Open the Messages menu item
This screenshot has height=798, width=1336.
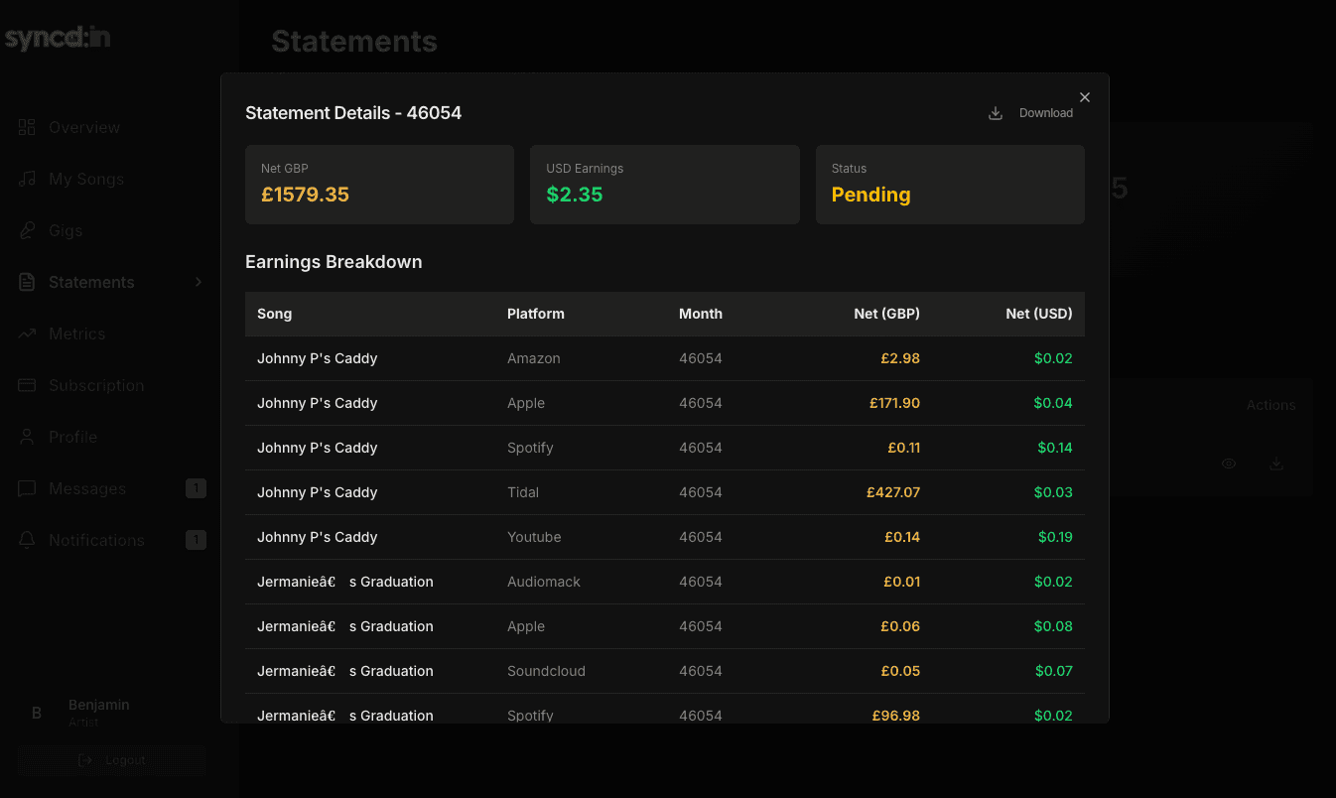112,488
